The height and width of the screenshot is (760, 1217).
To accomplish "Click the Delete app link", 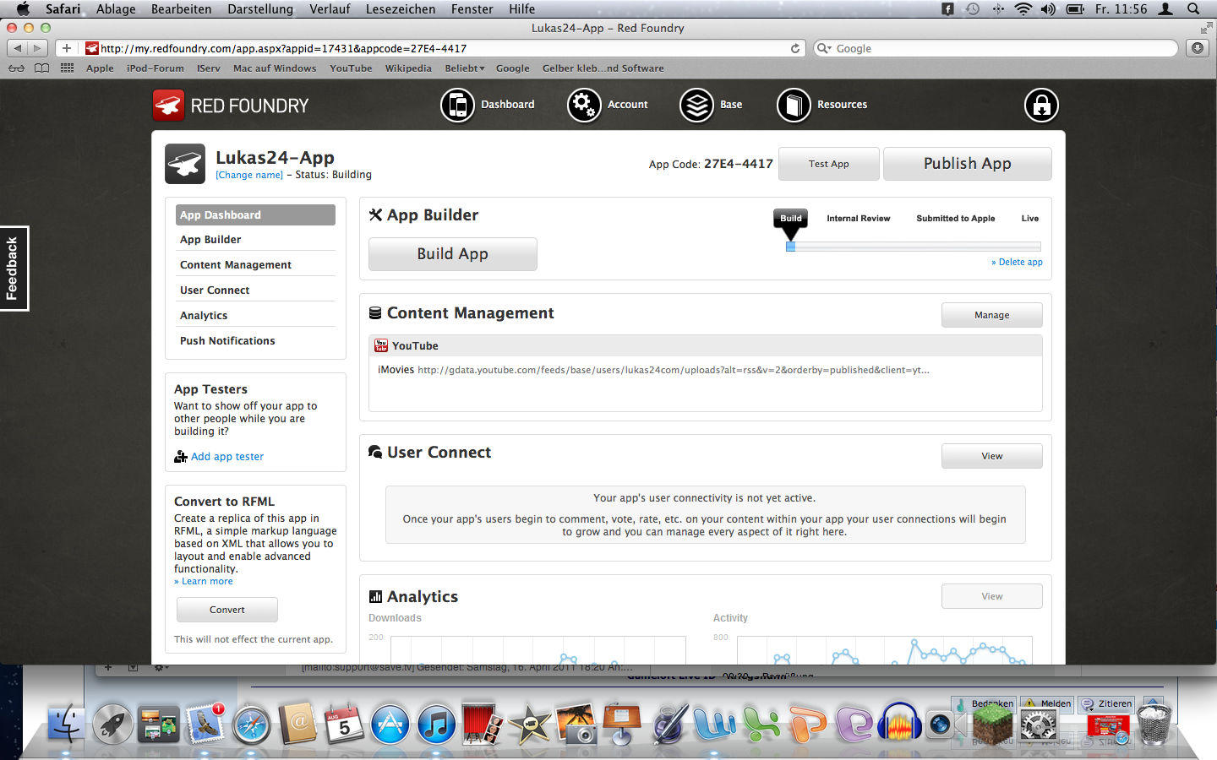I will click(1019, 263).
